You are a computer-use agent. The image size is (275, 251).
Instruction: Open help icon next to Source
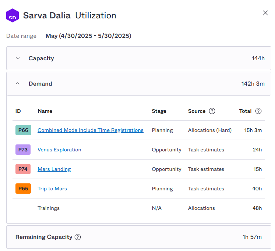[212, 111]
